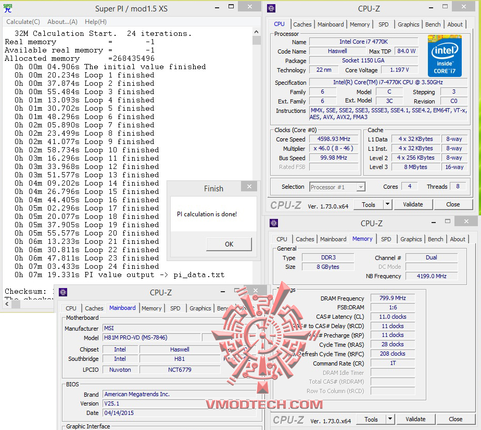Click Tools button in Memory CPU-Z window

pyautogui.click(x=371, y=419)
